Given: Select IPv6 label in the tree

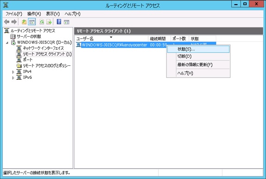Looking at the screenshot, I should click(x=27, y=77).
